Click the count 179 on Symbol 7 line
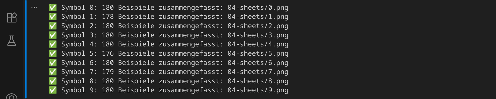Image resolution: width=496 pixels, height=99 pixels. point(108,72)
